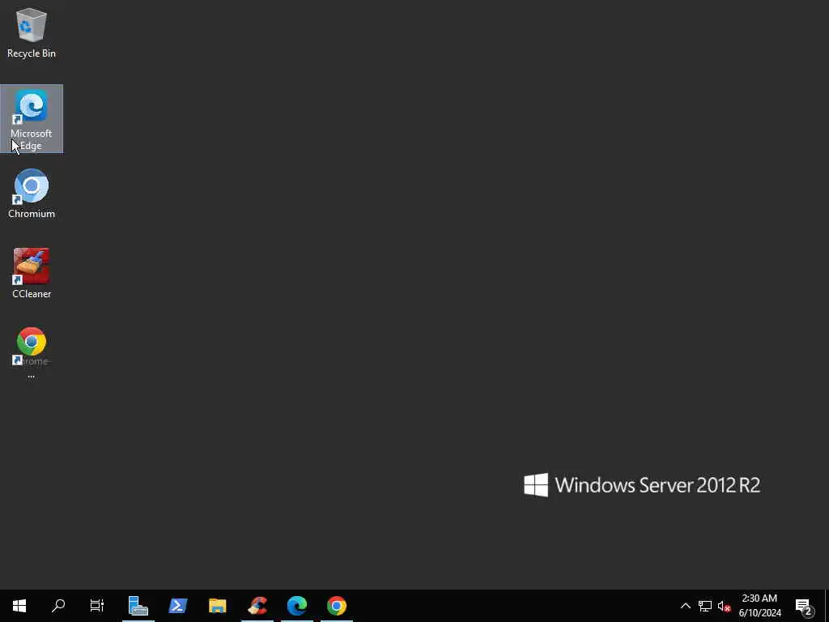Select the Chromium desktop shortcut

tap(32, 194)
